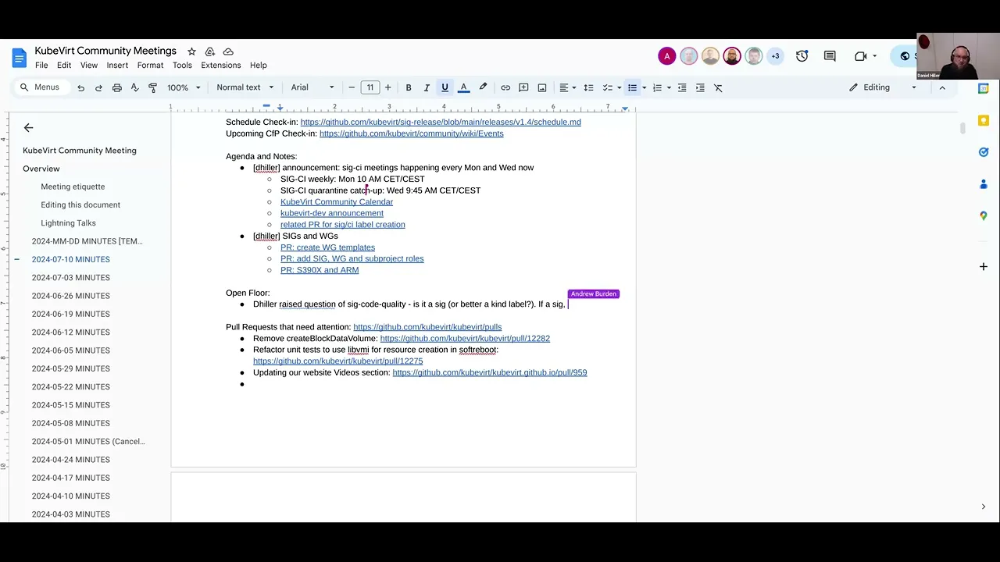Toggle bold formatting

pyautogui.click(x=408, y=87)
